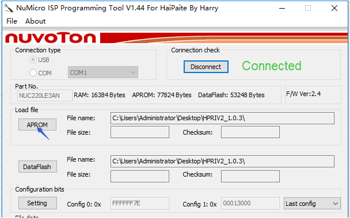The image size is (350, 218).
Task: Click the APROM file name path field
Action: pos(222,118)
